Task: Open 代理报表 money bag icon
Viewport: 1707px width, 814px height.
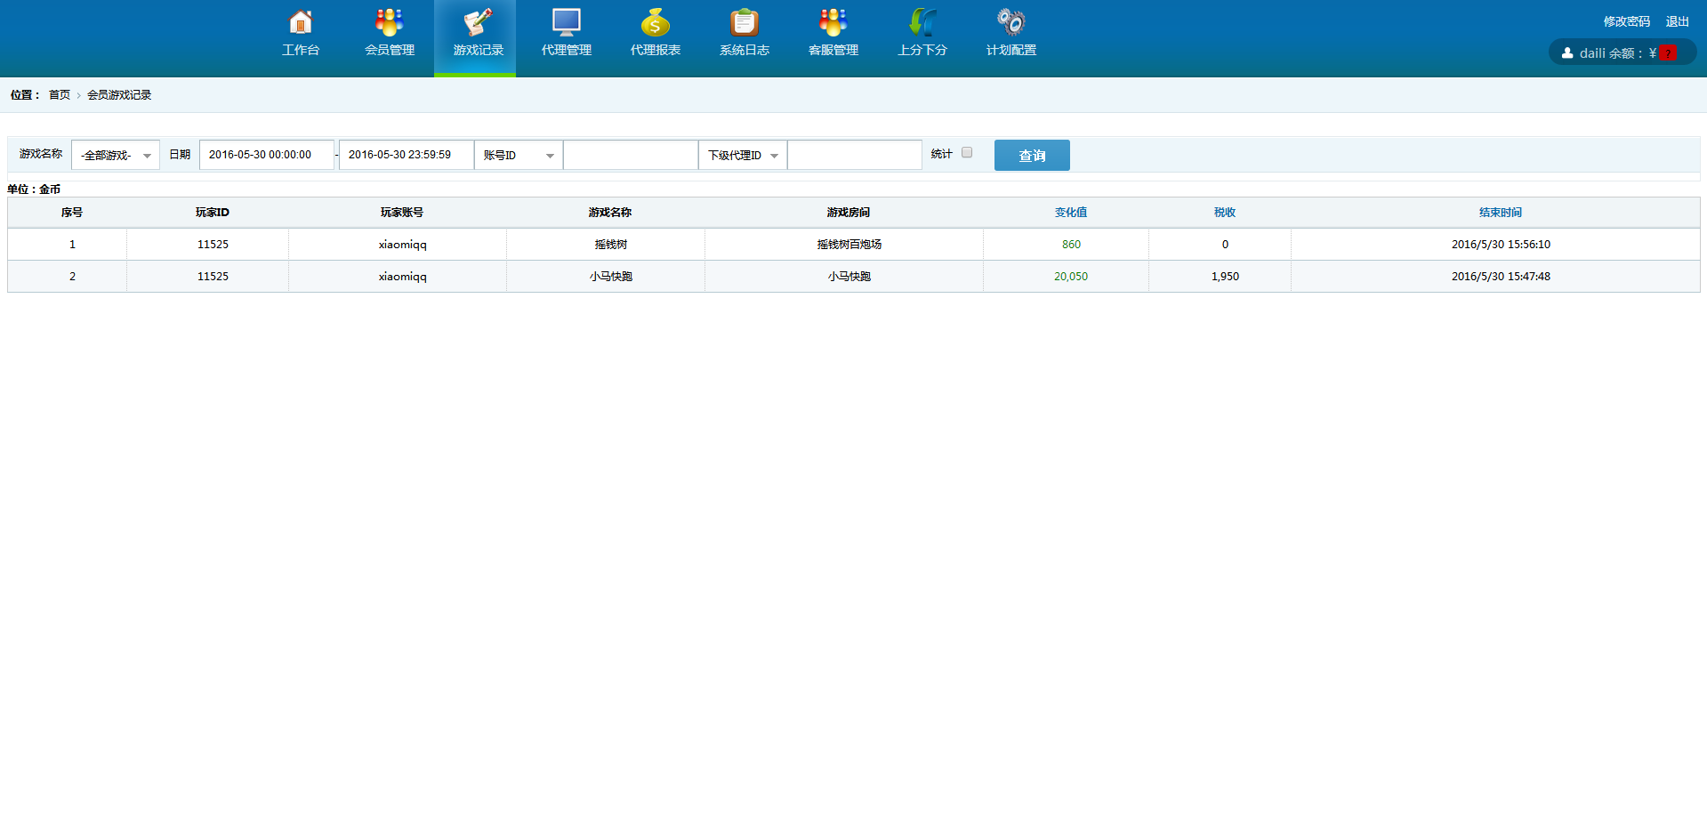Action: point(655,23)
